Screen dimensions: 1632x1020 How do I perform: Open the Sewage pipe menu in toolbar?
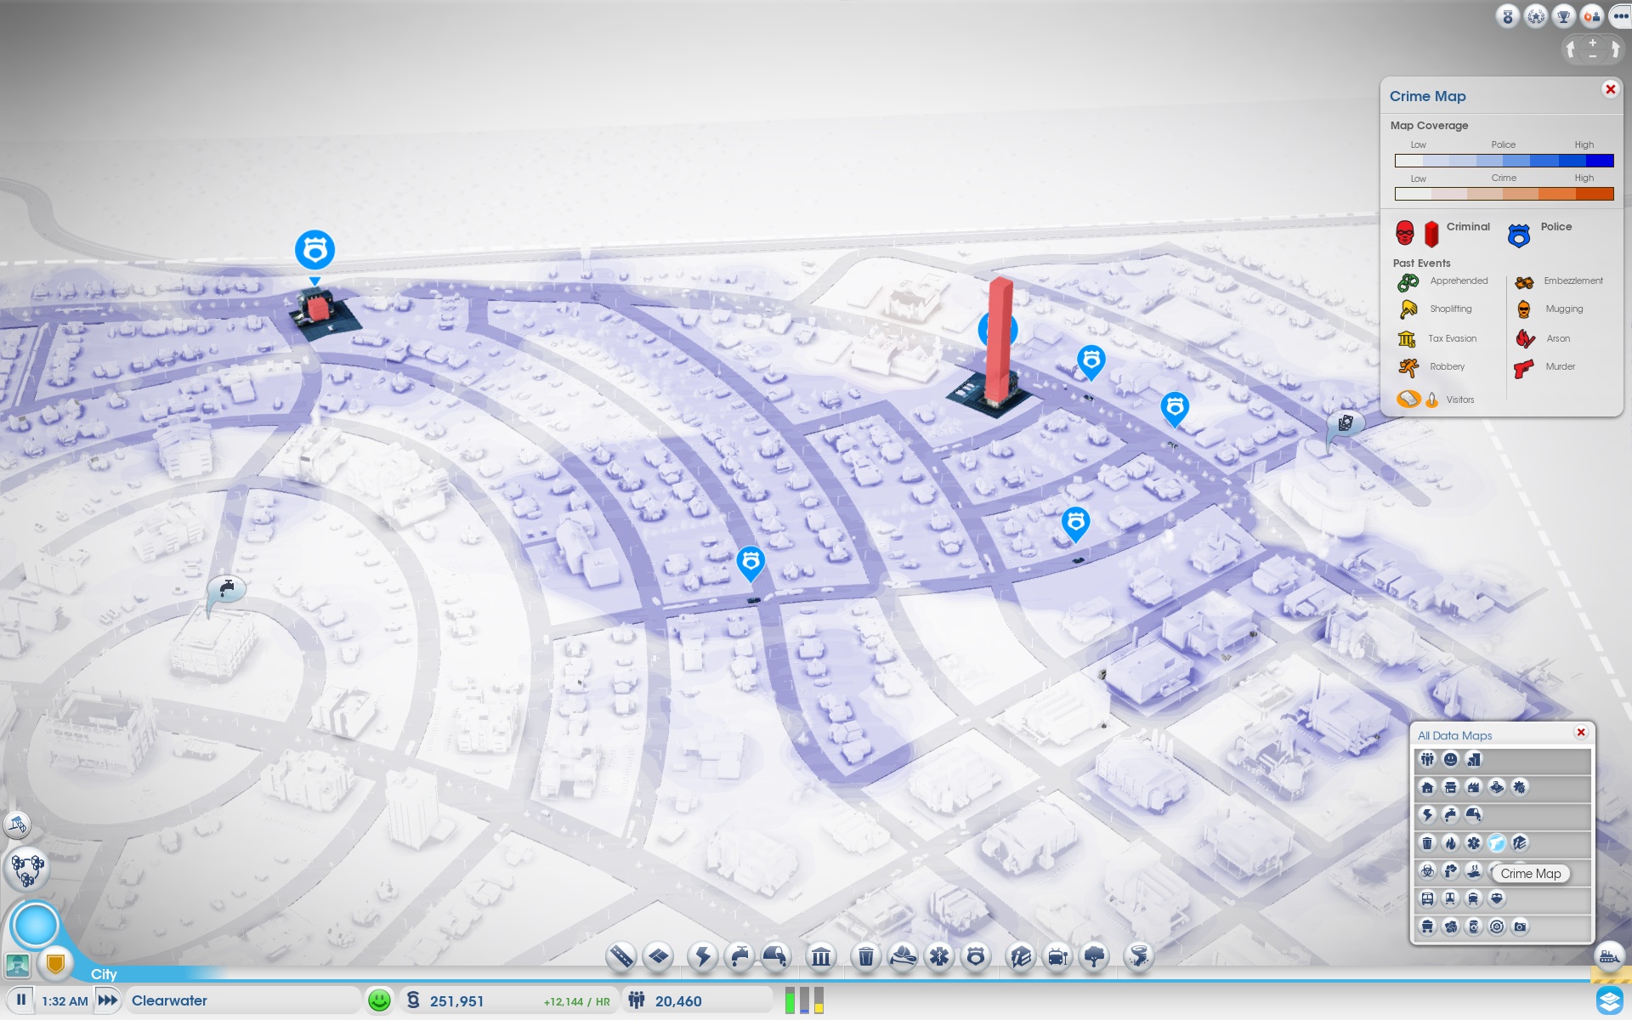click(x=775, y=957)
